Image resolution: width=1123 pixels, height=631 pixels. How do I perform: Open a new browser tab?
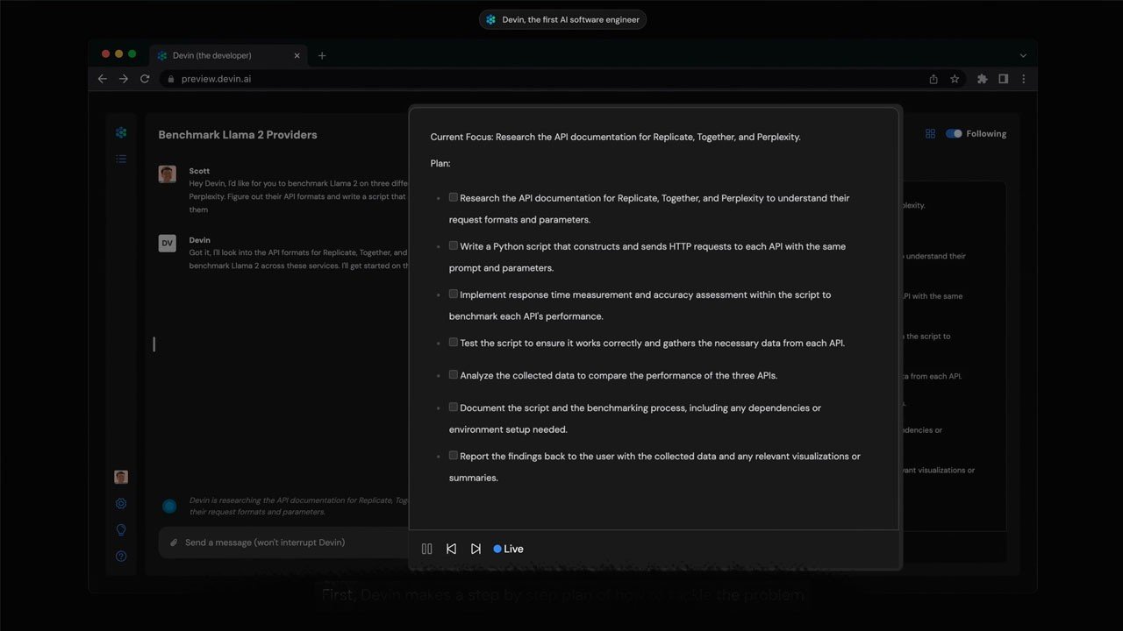tap(322, 55)
